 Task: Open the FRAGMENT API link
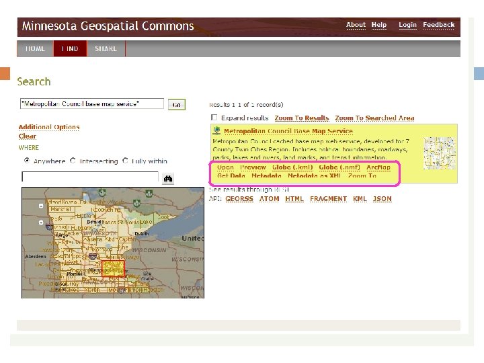click(328, 199)
